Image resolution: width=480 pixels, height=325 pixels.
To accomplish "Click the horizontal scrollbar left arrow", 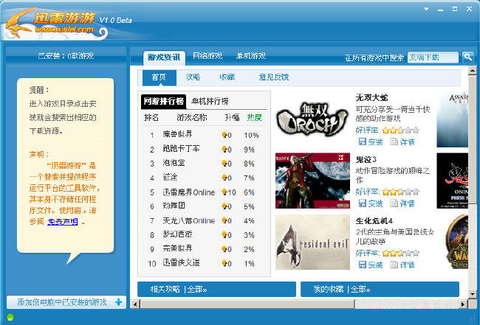I will point(134,304).
